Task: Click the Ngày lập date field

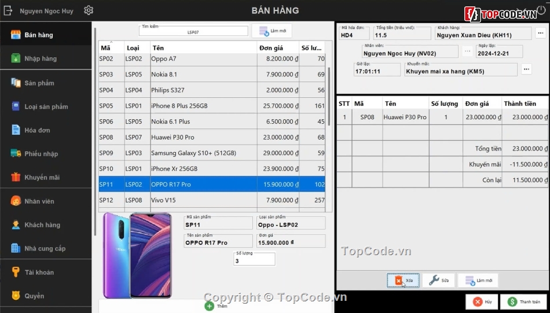Action: coord(499,51)
